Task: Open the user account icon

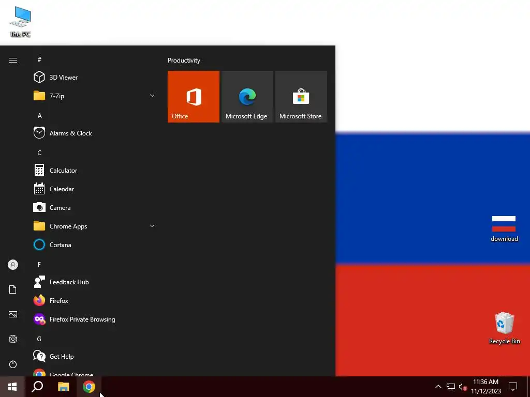Action: click(x=13, y=265)
